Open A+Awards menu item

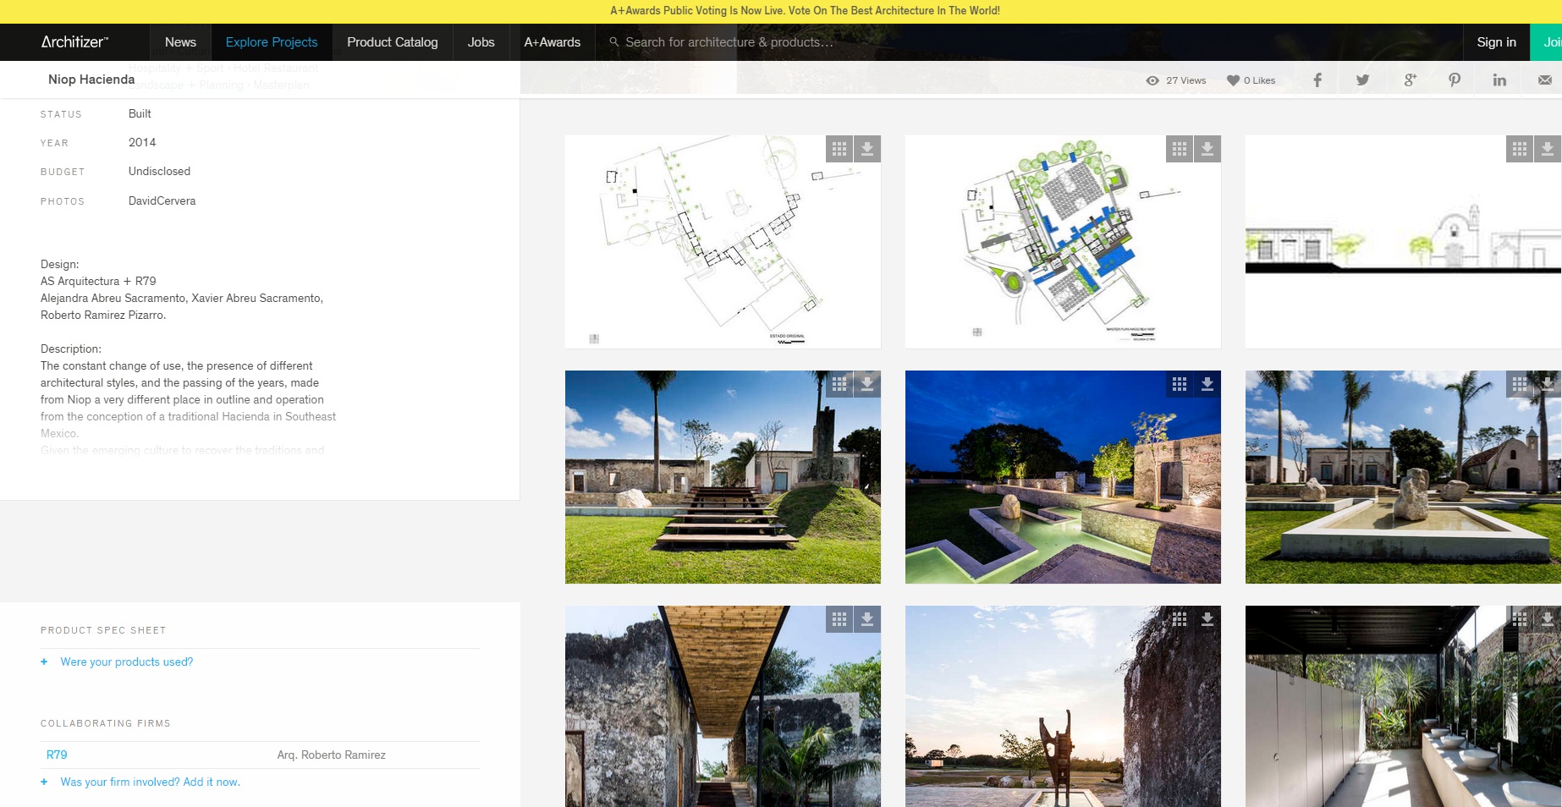tap(553, 41)
